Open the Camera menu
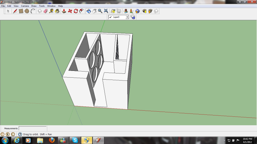Viewport: 257px width, 144px height. (x=25, y=6)
